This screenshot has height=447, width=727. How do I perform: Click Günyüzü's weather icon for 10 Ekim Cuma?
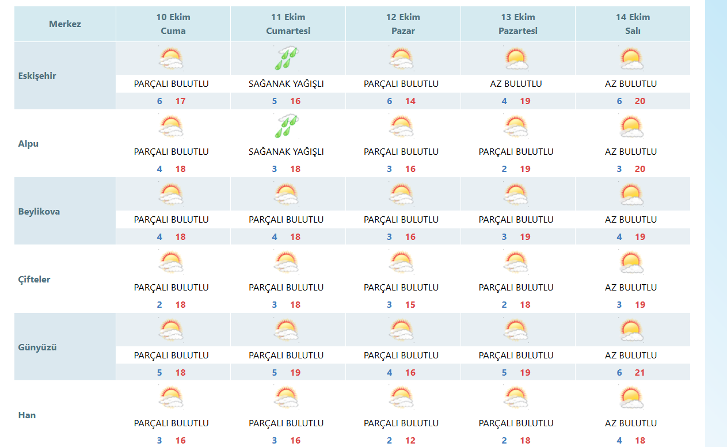point(172,330)
